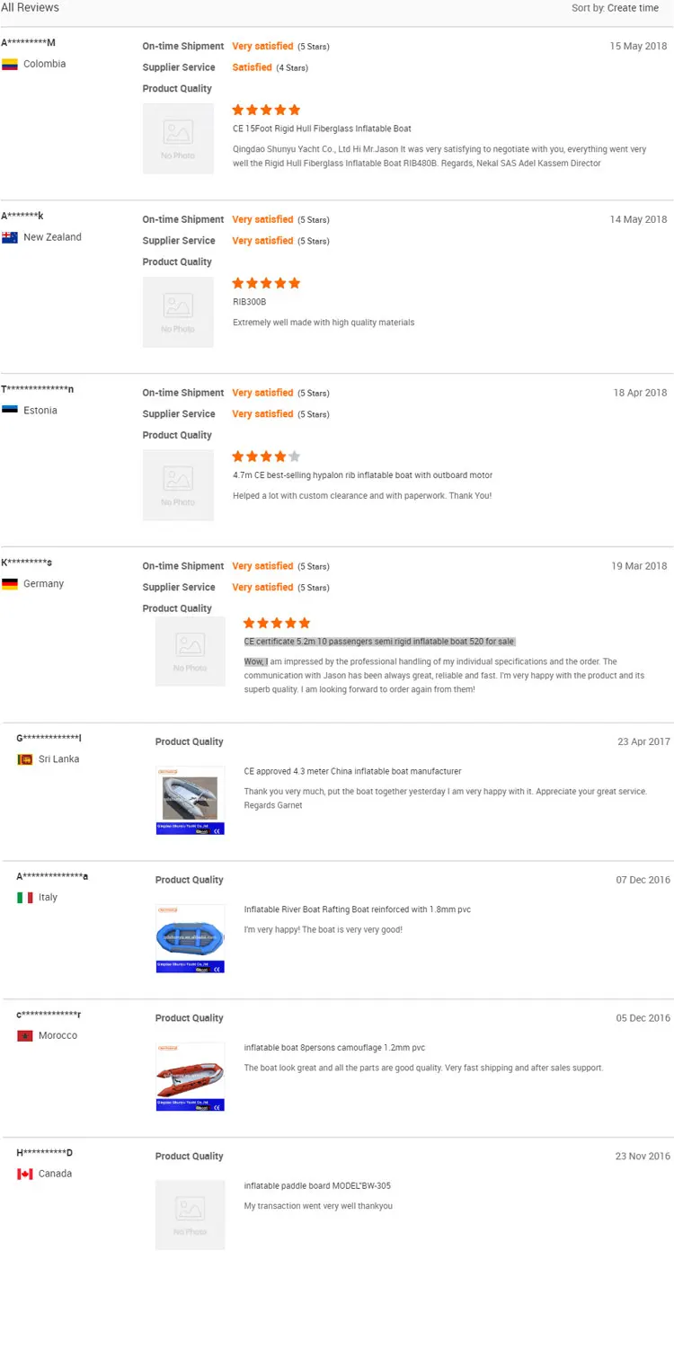
Task: Click the Colombia review's No Photo placeholder
Action: (178, 138)
